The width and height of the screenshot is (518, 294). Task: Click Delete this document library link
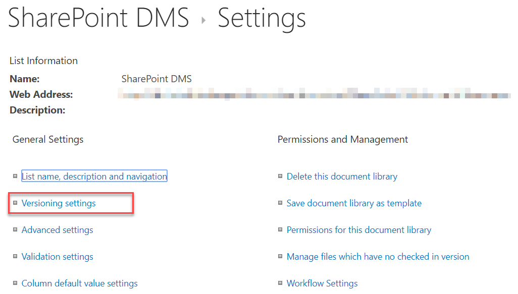click(342, 176)
